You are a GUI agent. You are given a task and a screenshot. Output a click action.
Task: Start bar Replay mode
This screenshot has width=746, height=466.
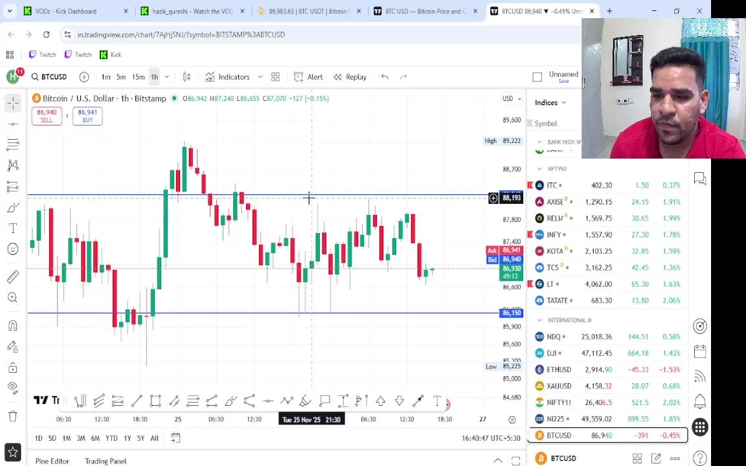click(350, 77)
